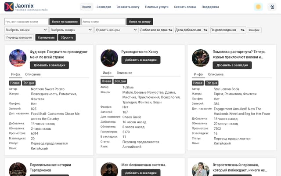Click Топ дня badge in Помолвка расторгнута card
Screen dimensions: 281x176
(x=212, y=83)
